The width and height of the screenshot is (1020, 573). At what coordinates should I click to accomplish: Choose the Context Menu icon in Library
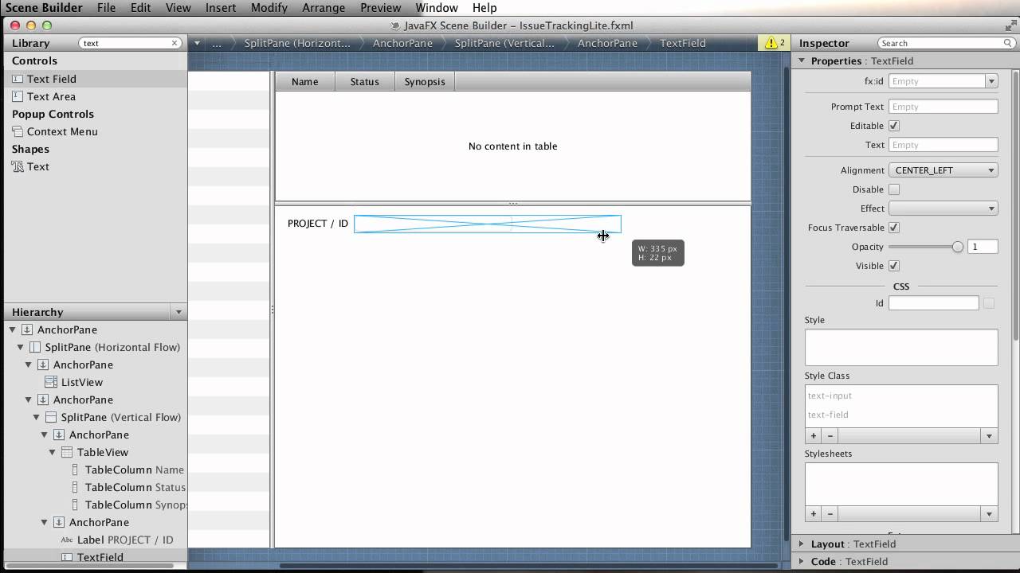18,131
